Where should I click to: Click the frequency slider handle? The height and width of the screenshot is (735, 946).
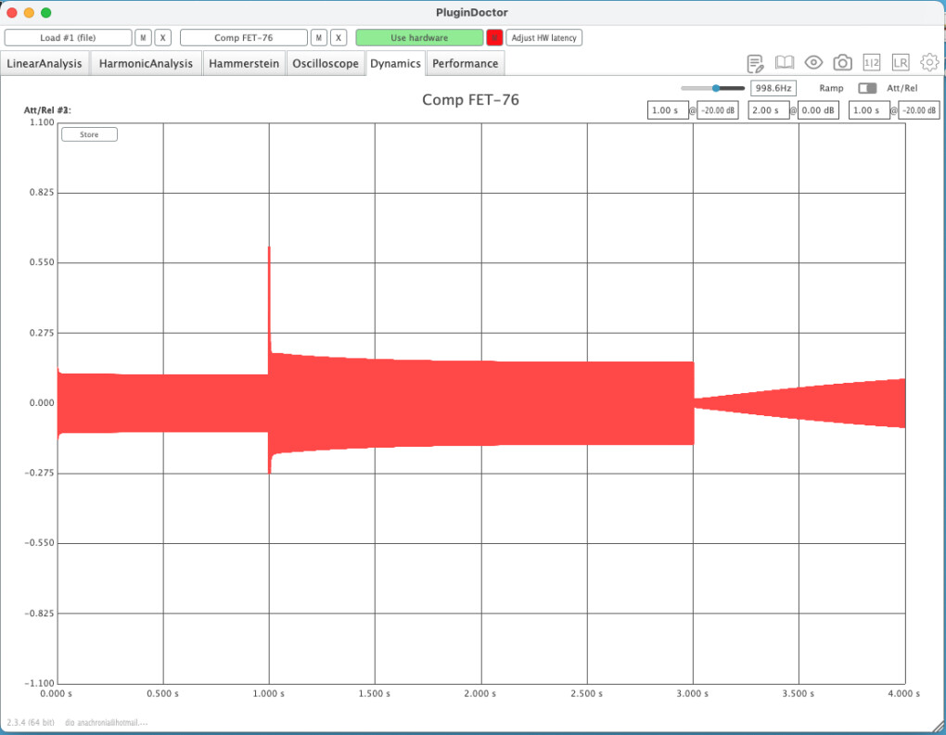point(716,88)
